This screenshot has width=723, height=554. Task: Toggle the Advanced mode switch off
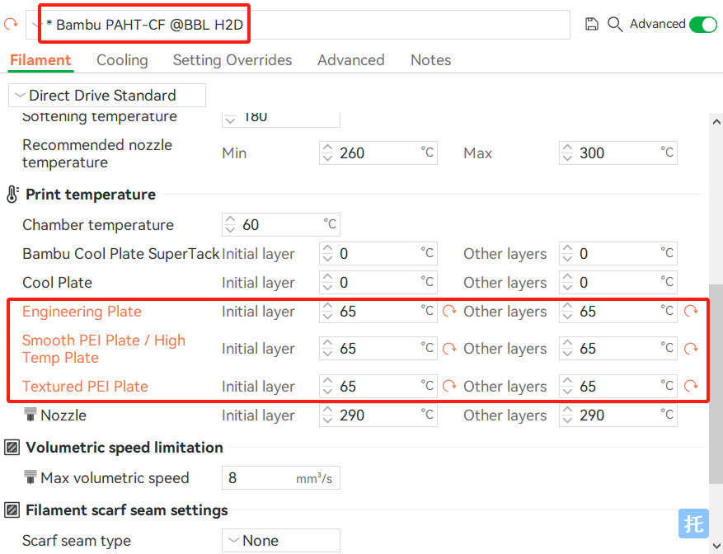(x=703, y=24)
